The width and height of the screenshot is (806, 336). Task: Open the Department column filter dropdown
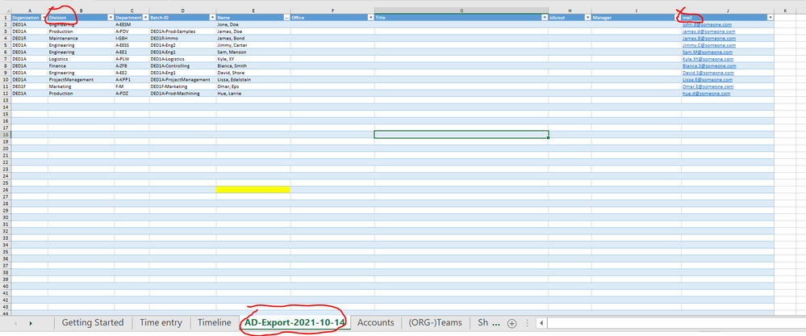[x=145, y=18]
